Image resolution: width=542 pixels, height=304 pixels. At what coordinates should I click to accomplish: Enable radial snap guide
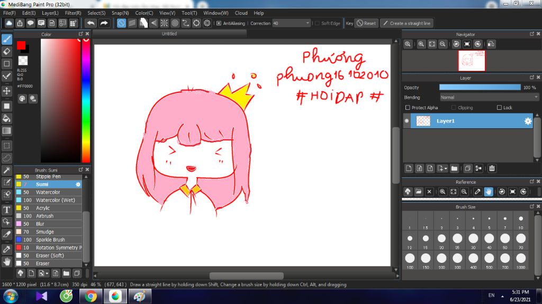164,23
